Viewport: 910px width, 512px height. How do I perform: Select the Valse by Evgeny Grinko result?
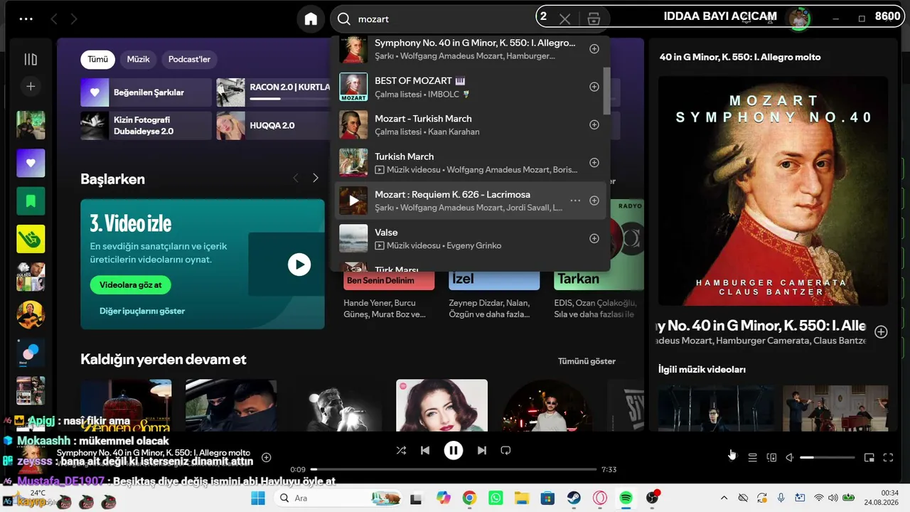point(470,238)
